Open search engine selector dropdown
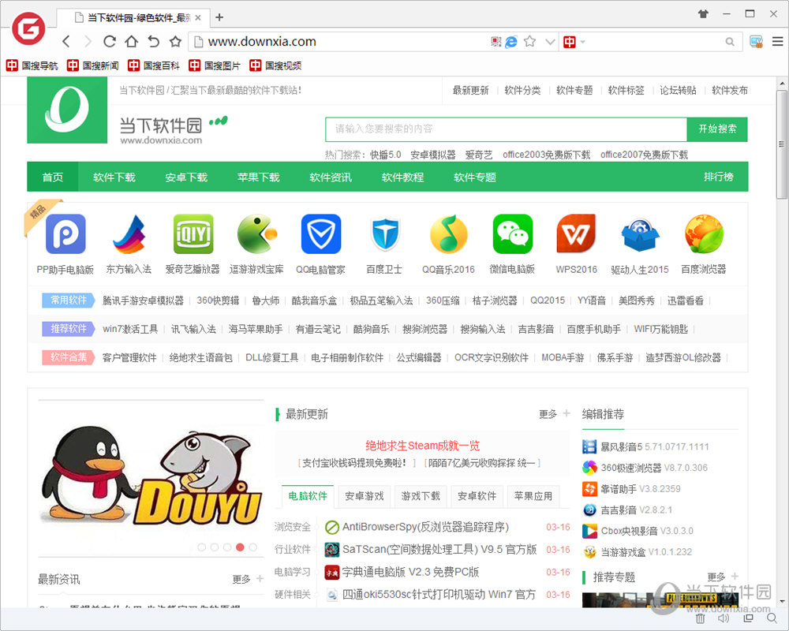The image size is (789, 631). tap(583, 42)
